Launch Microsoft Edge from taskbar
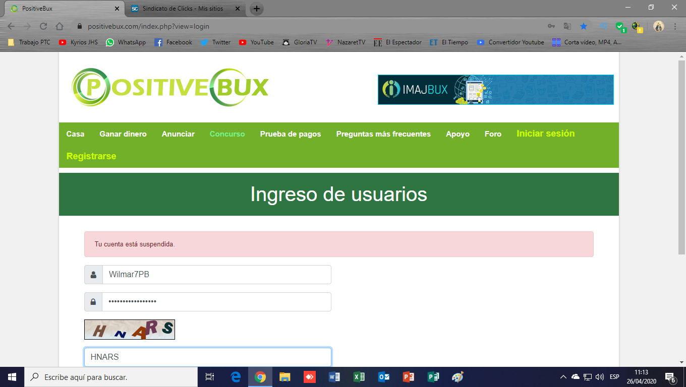 [236, 377]
